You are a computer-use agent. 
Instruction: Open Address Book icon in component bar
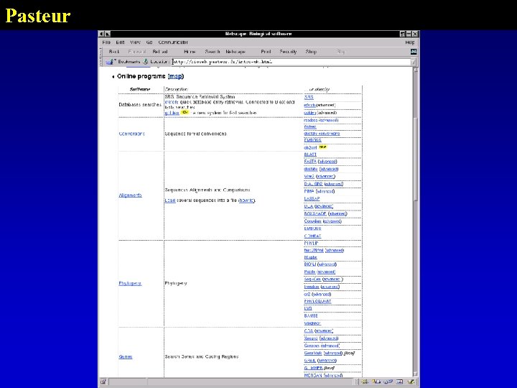399,382
